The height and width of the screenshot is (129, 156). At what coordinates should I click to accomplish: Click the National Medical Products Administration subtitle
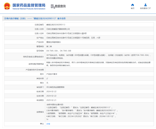click(29, 9)
